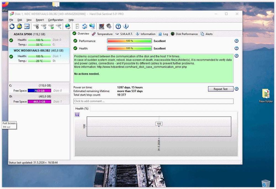Viewport: 276px width, 189px height.
Task: Switch to the Information tab
Action: click(x=145, y=34)
